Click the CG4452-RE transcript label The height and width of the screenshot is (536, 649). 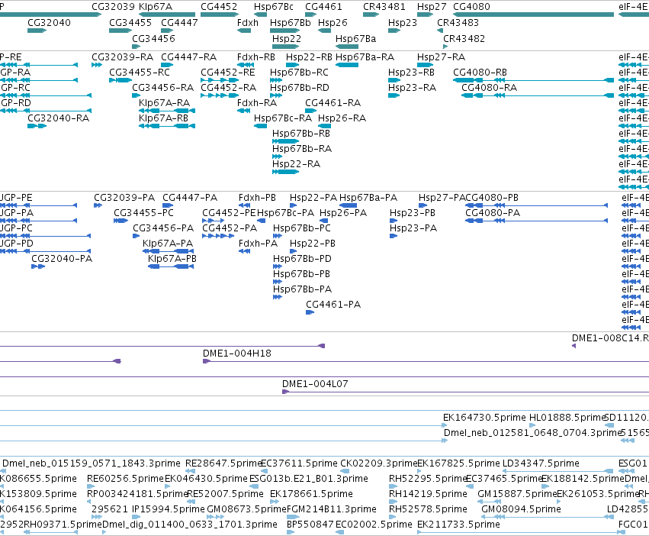228,72
